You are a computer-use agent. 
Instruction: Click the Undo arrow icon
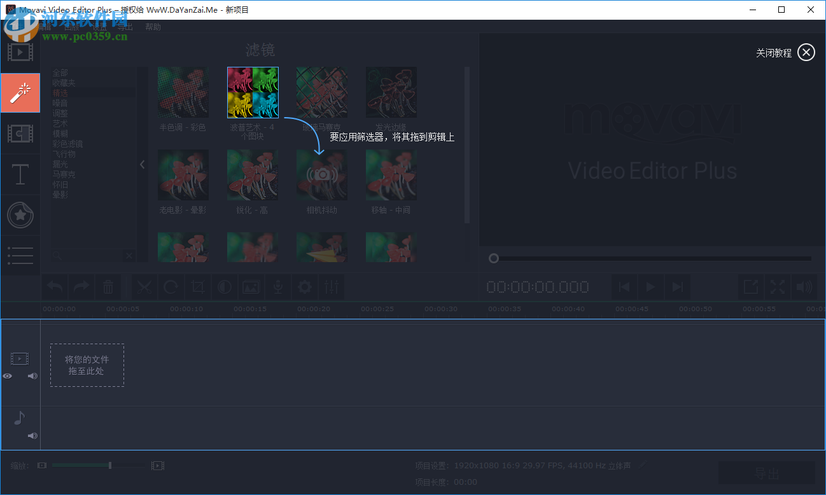[54, 287]
